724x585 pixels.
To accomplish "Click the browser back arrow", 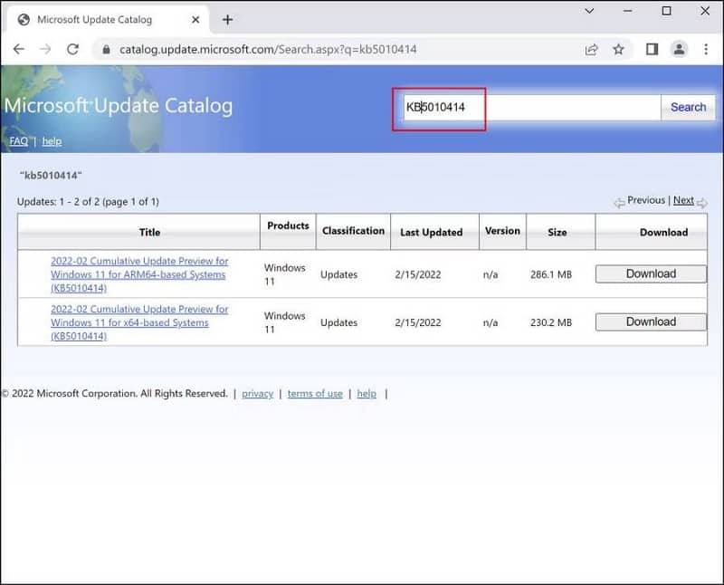I will click(19, 49).
